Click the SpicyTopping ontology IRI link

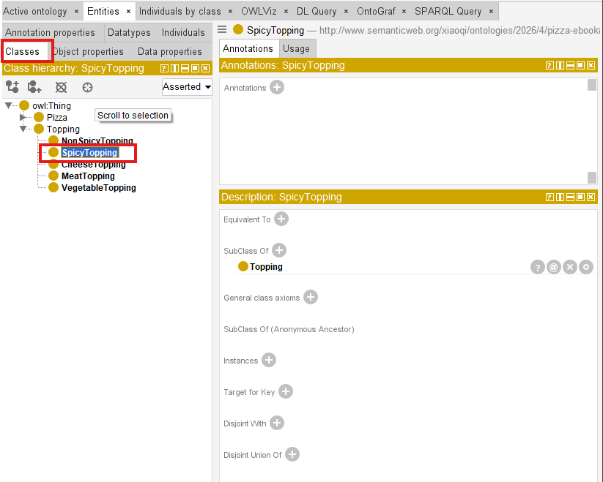click(x=459, y=30)
